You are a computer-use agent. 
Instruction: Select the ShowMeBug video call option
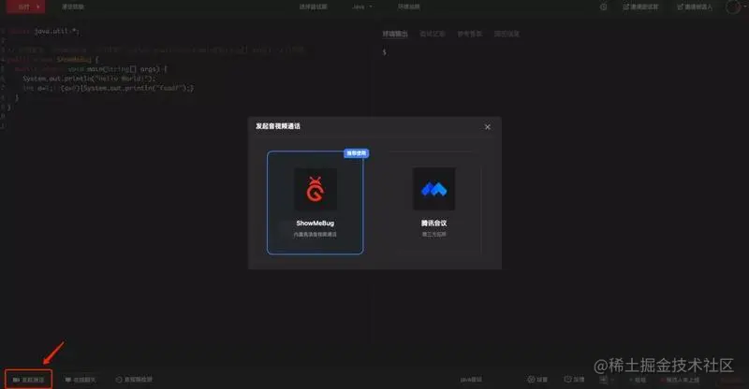(x=316, y=203)
